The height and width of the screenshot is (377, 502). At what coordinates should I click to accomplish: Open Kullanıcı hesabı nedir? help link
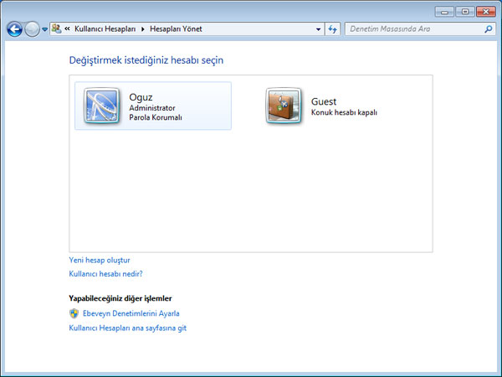105,274
